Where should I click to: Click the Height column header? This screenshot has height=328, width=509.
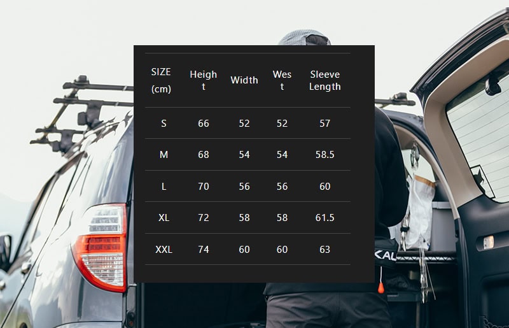(203, 80)
